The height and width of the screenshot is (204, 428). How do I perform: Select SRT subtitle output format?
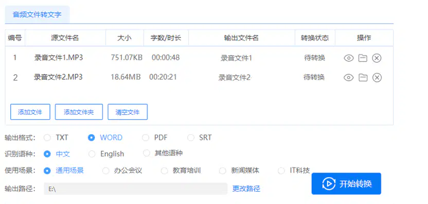coord(191,138)
